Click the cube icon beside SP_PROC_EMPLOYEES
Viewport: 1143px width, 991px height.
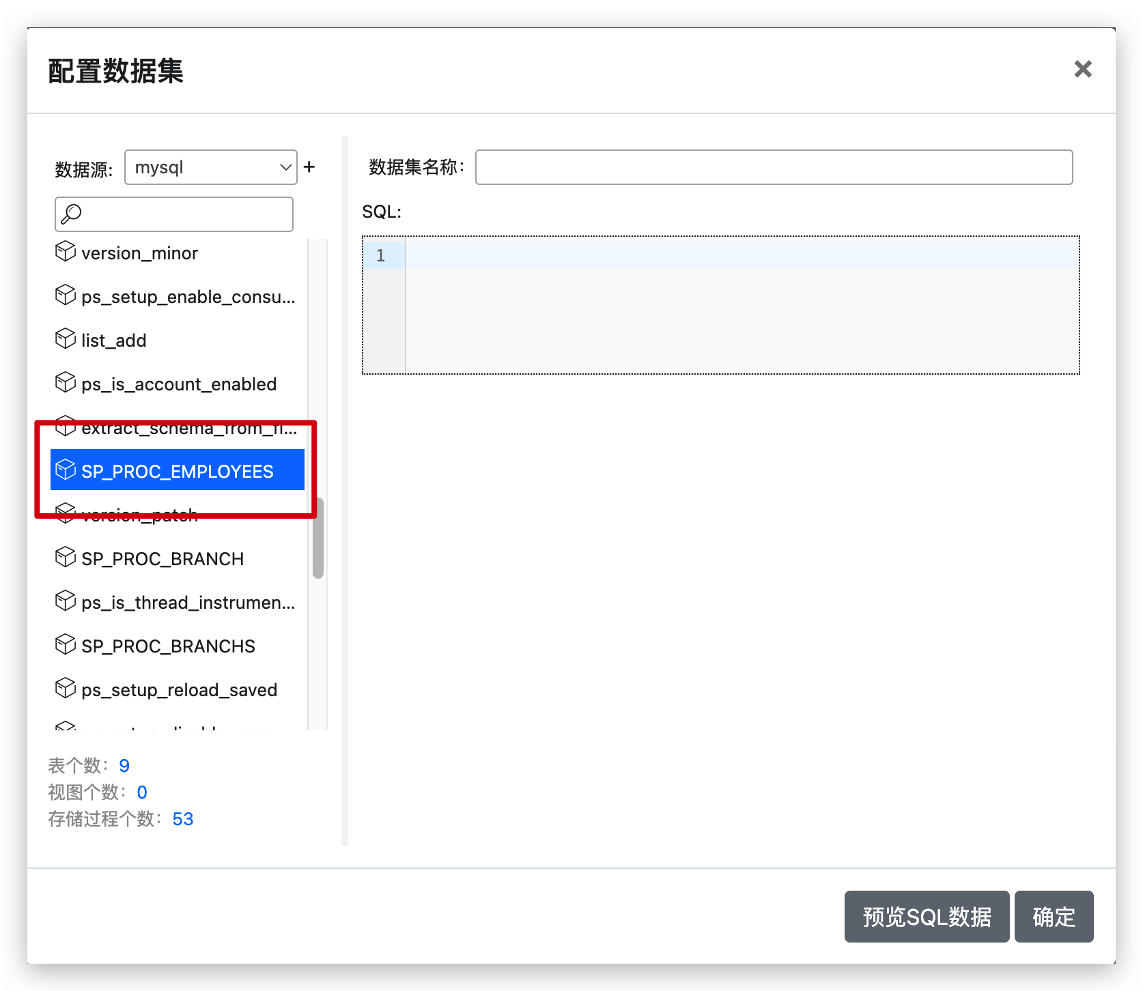[x=66, y=470]
